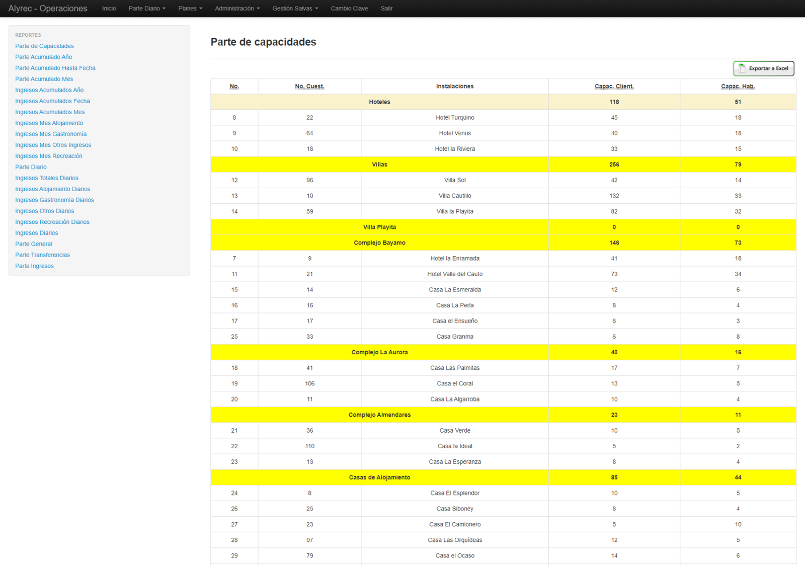Open Ingresos Gastronomía Diarios link

pyautogui.click(x=54, y=200)
